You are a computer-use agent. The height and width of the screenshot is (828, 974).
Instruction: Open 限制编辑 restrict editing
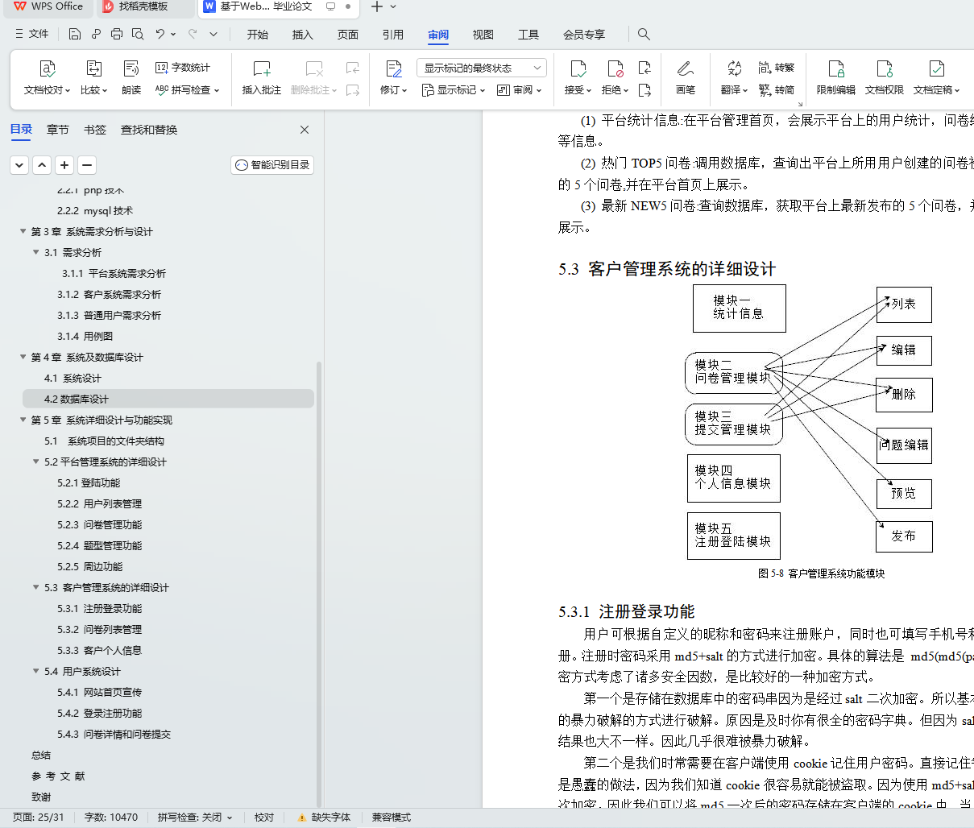pyautogui.click(x=836, y=78)
